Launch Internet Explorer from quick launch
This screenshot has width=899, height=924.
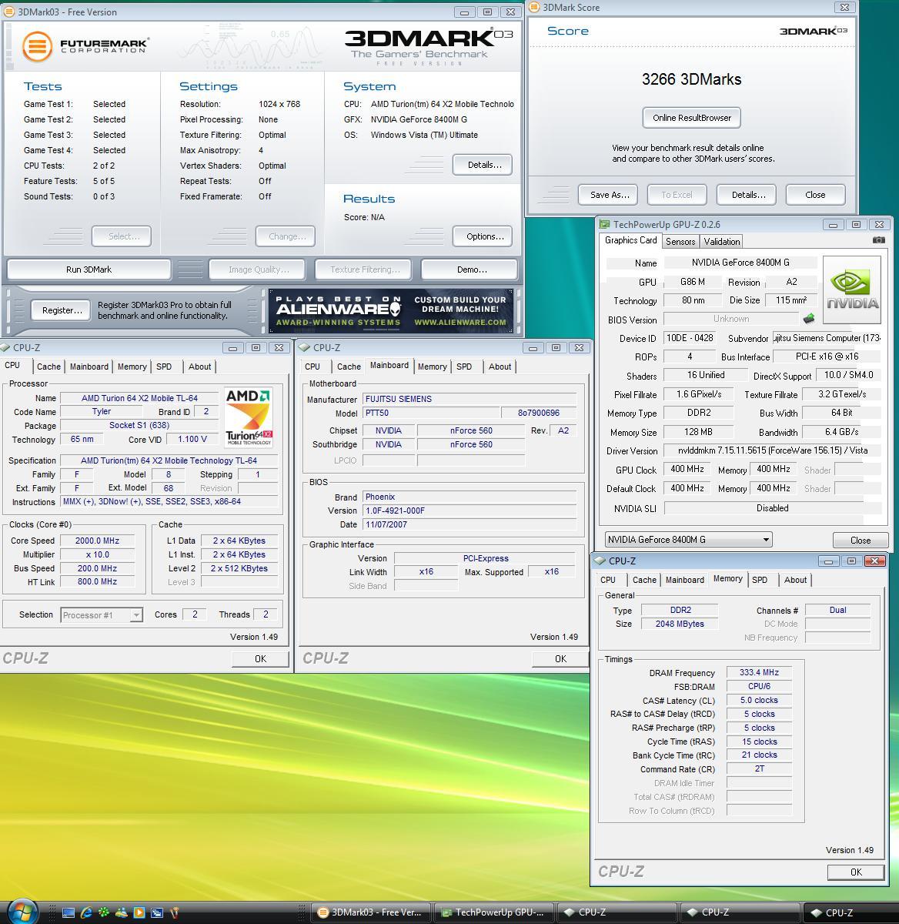(x=86, y=912)
